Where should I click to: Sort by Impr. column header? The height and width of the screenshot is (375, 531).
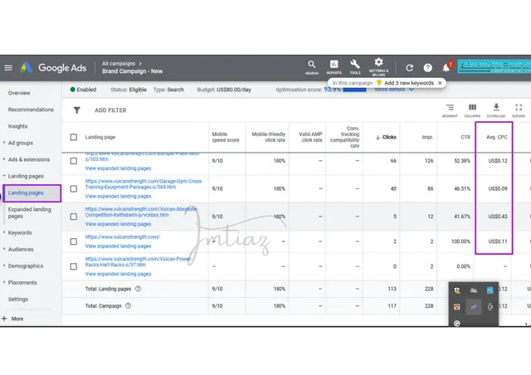427,137
